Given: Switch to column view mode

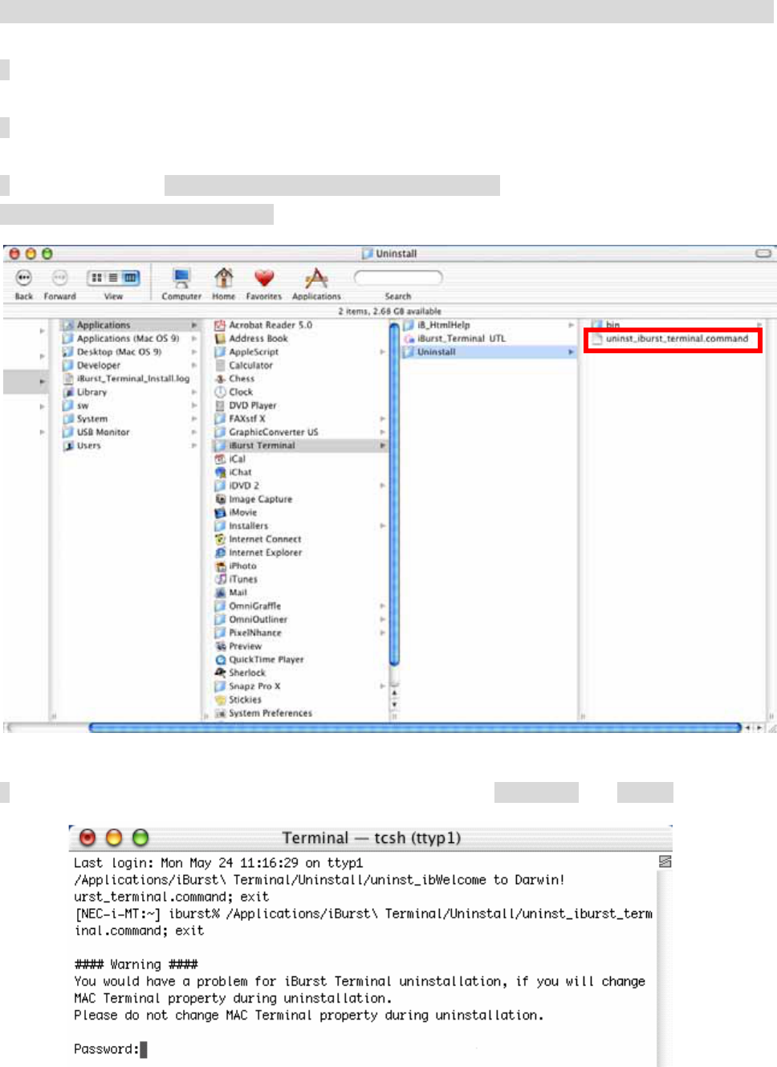Looking at the screenshot, I should pos(131,278).
